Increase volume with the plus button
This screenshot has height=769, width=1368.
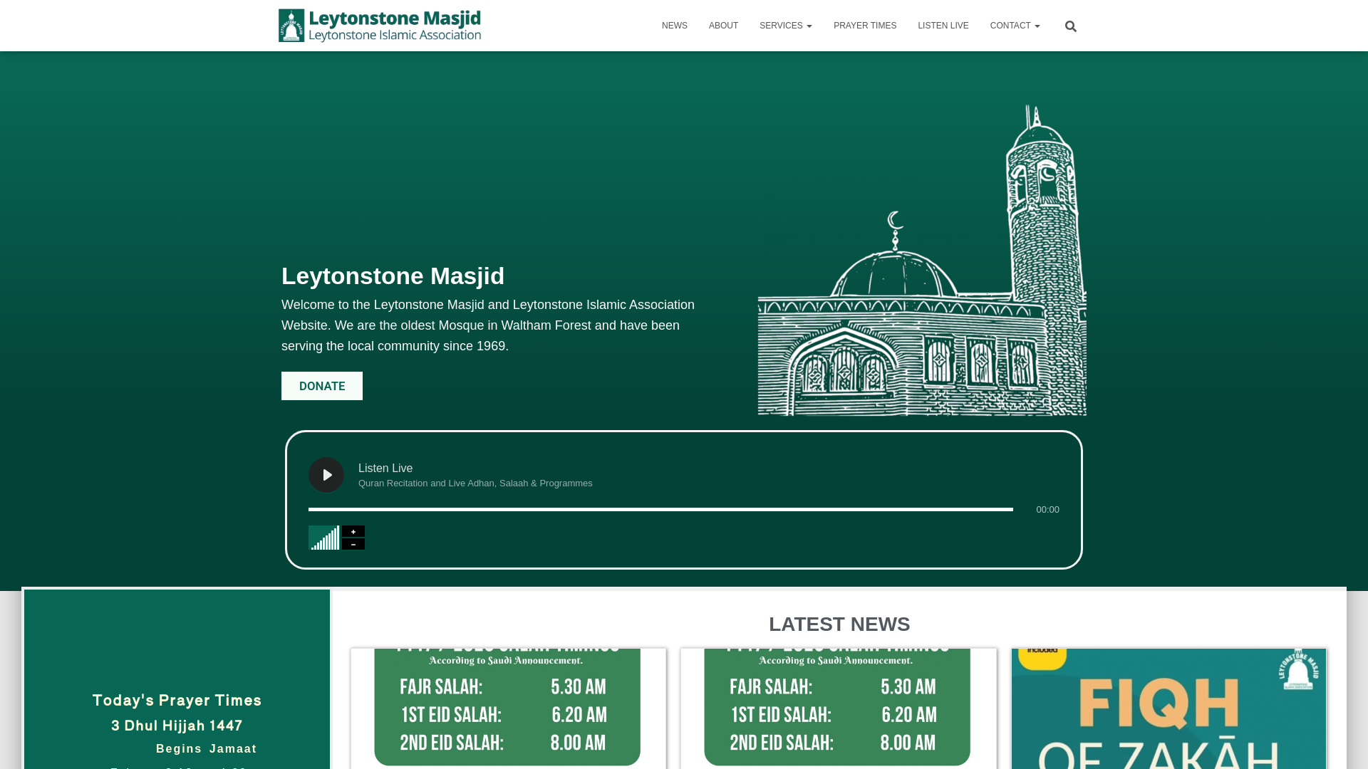pos(353,532)
